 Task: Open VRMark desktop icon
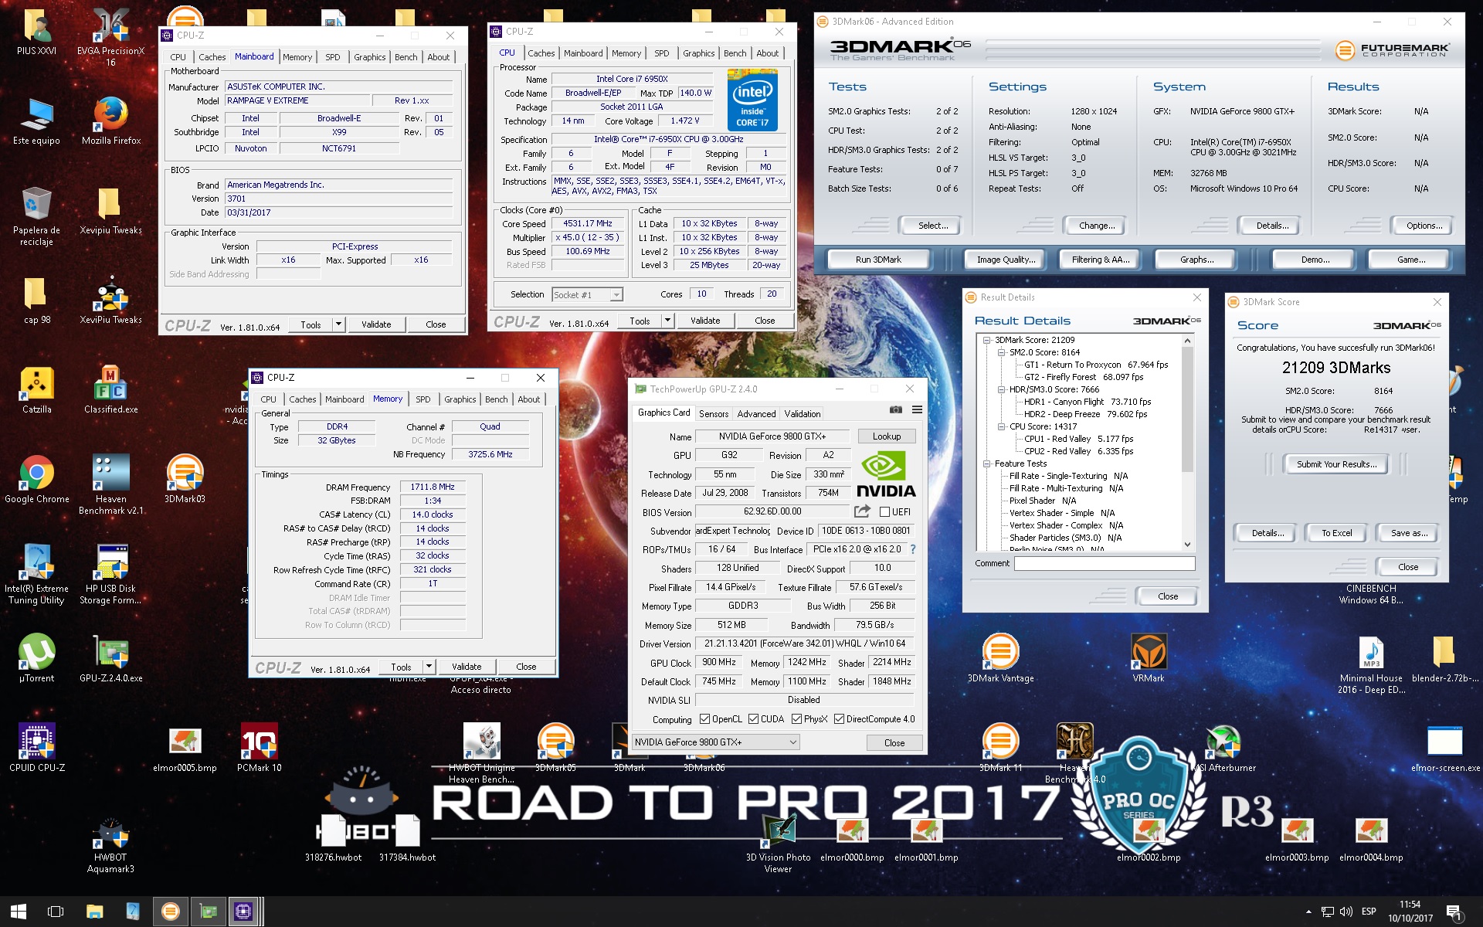coord(1149,658)
